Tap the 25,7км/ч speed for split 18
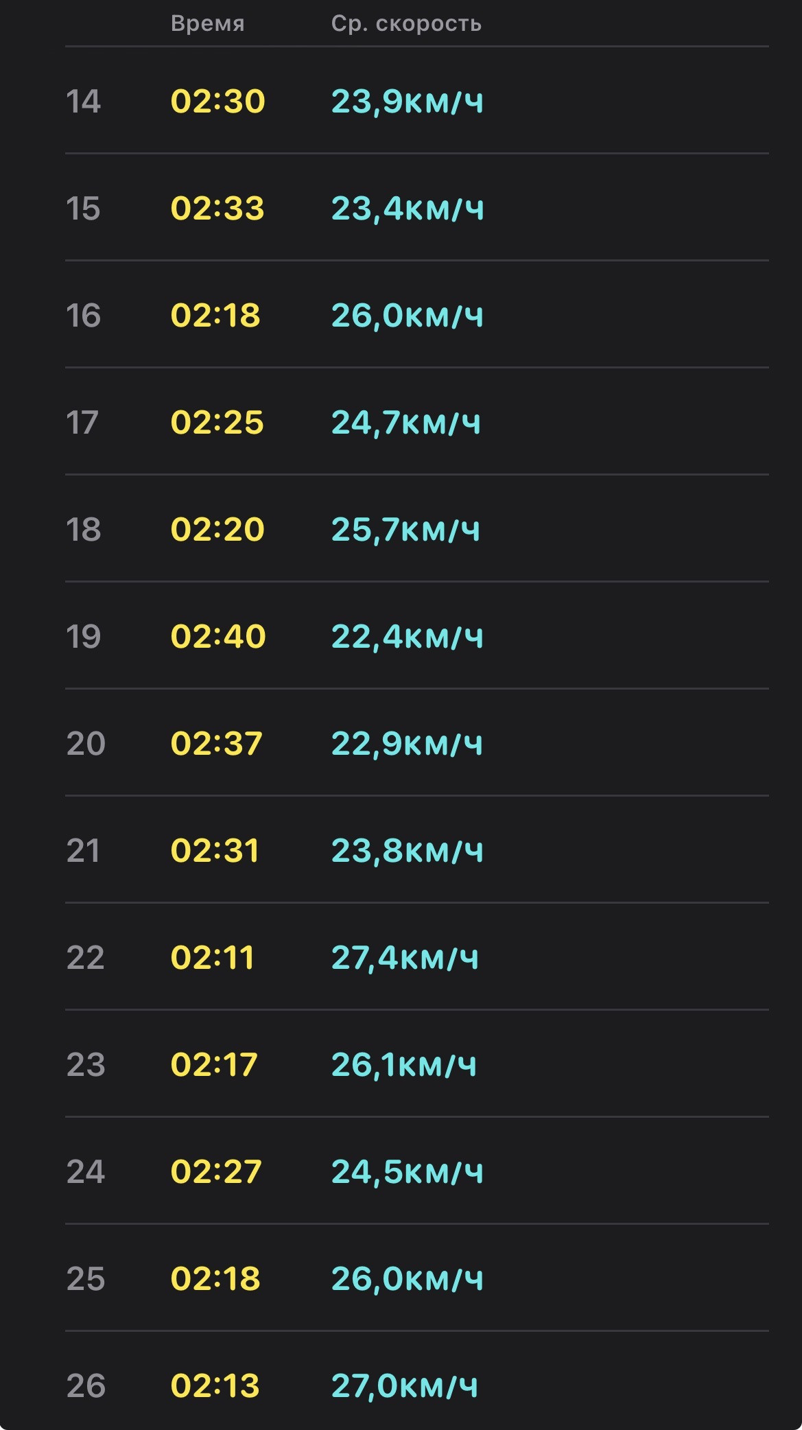Screen dimensions: 802x1430 [x=406, y=530]
